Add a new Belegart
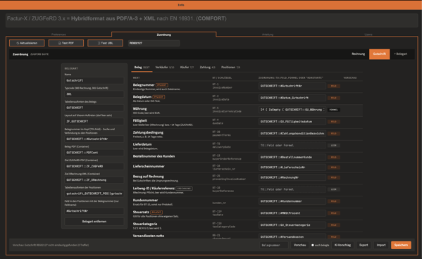Viewport: 422px width, 259px height. click(x=401, y=54)
